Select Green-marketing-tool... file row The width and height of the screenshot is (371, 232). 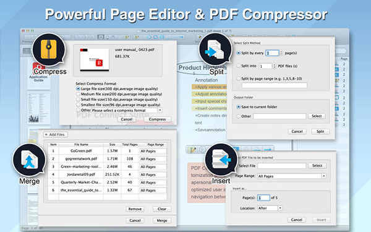(107, 166)
